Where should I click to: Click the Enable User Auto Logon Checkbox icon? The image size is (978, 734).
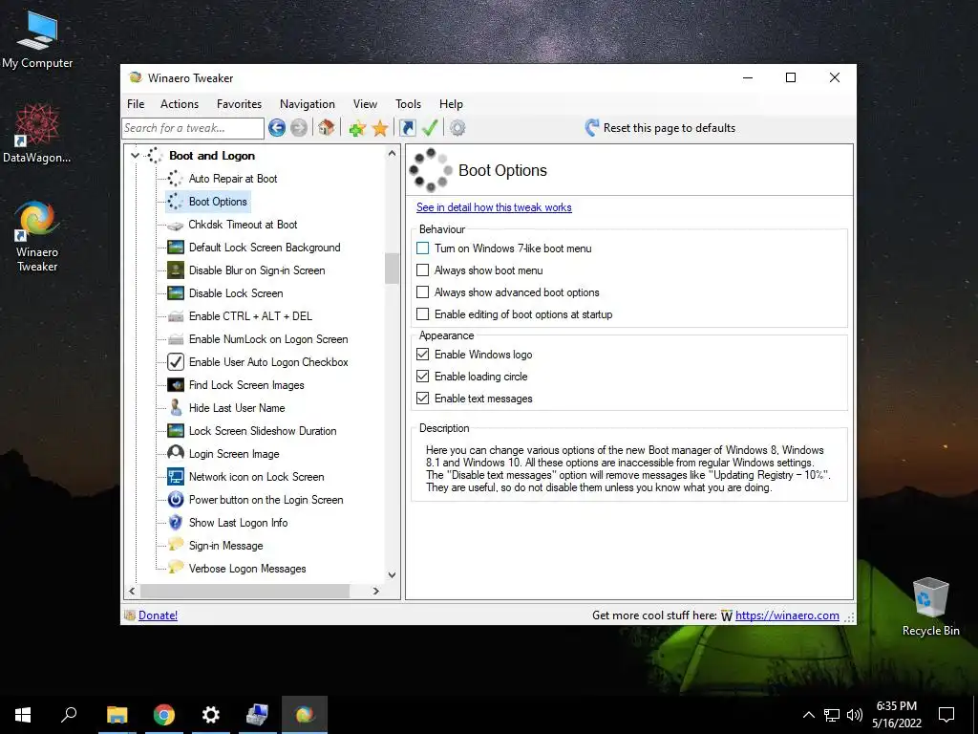[176, 362]
